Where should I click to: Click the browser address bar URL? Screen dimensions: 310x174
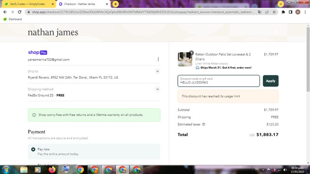coord(142,12)
